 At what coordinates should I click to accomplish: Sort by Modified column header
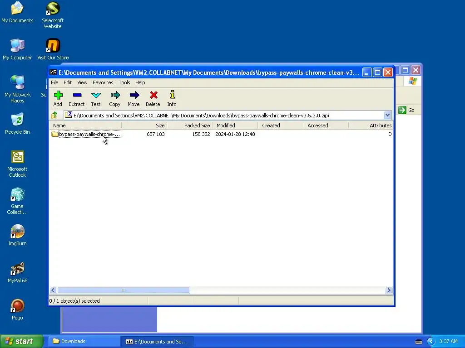point(235,126)
